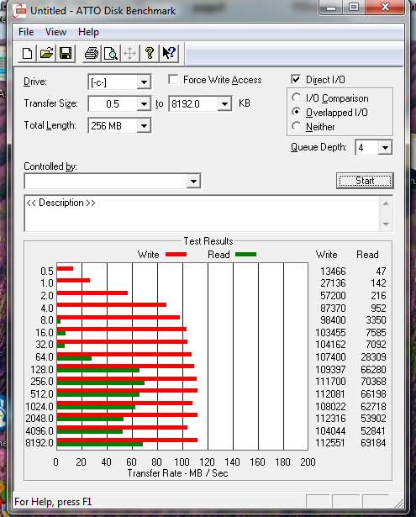Image resolution: width=416 pixels, height=517 pixels.
Task: Uncheck the Direct I/O checkbox
Action: 296,80
